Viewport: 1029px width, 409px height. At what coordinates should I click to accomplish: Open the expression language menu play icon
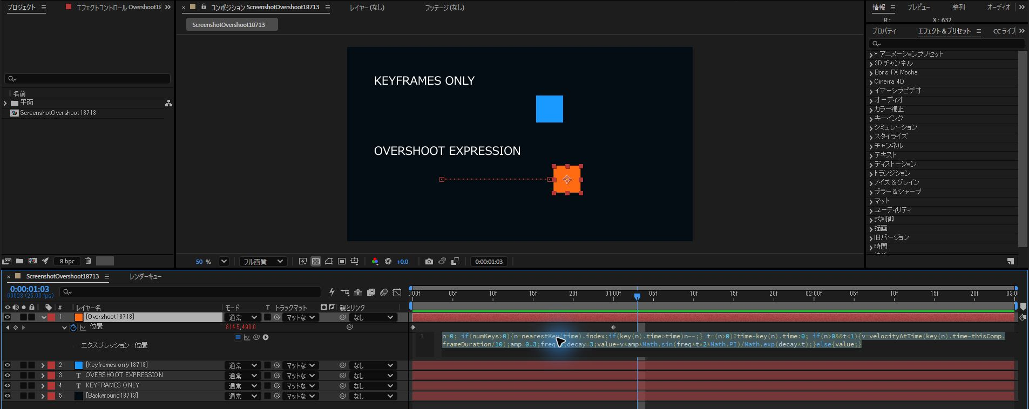click(x=266, y=337)
